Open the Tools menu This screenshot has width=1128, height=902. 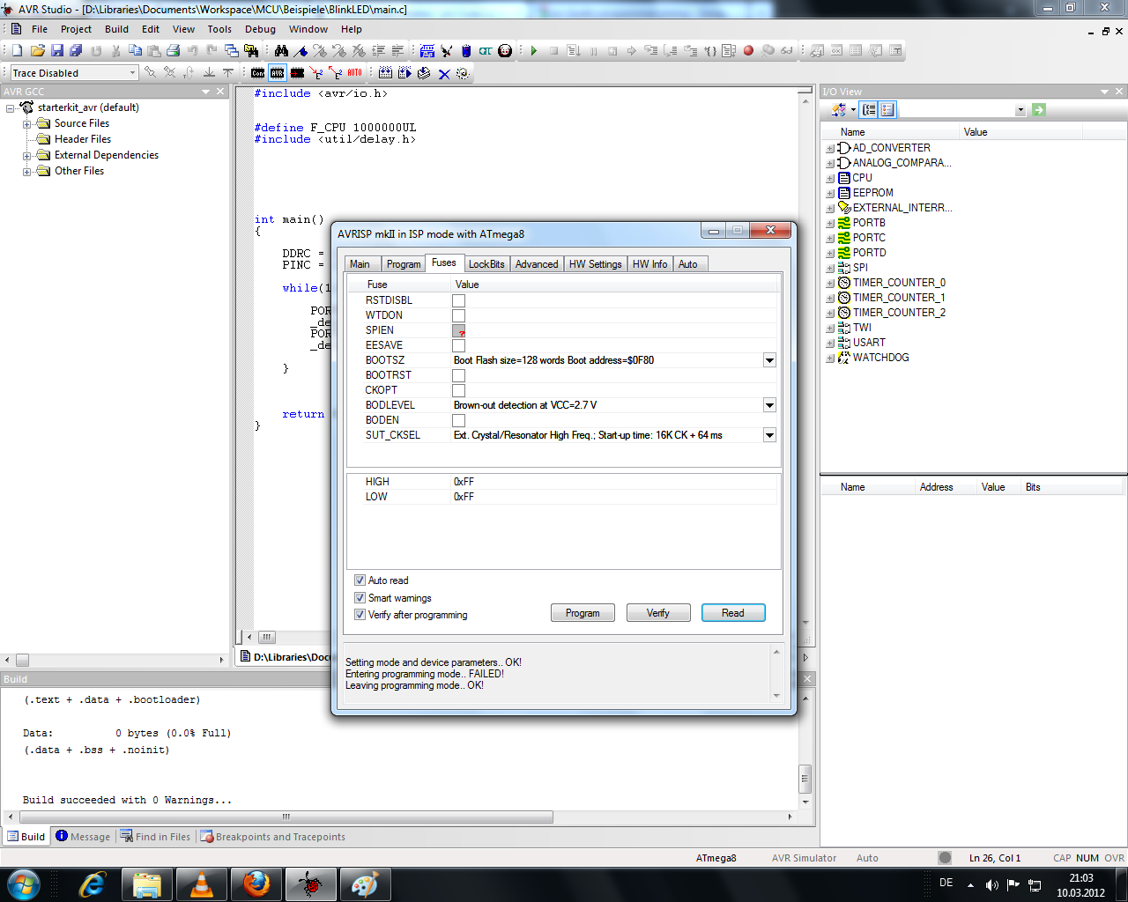[x=219, y=29]
